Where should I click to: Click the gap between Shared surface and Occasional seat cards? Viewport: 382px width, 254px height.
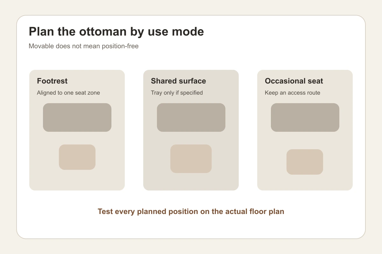(248, 130)
